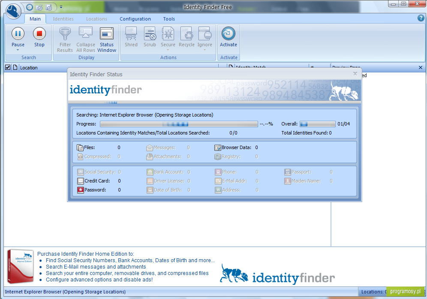Click the Credit Card icon
The image size is (427, 299).
point(80,181)
